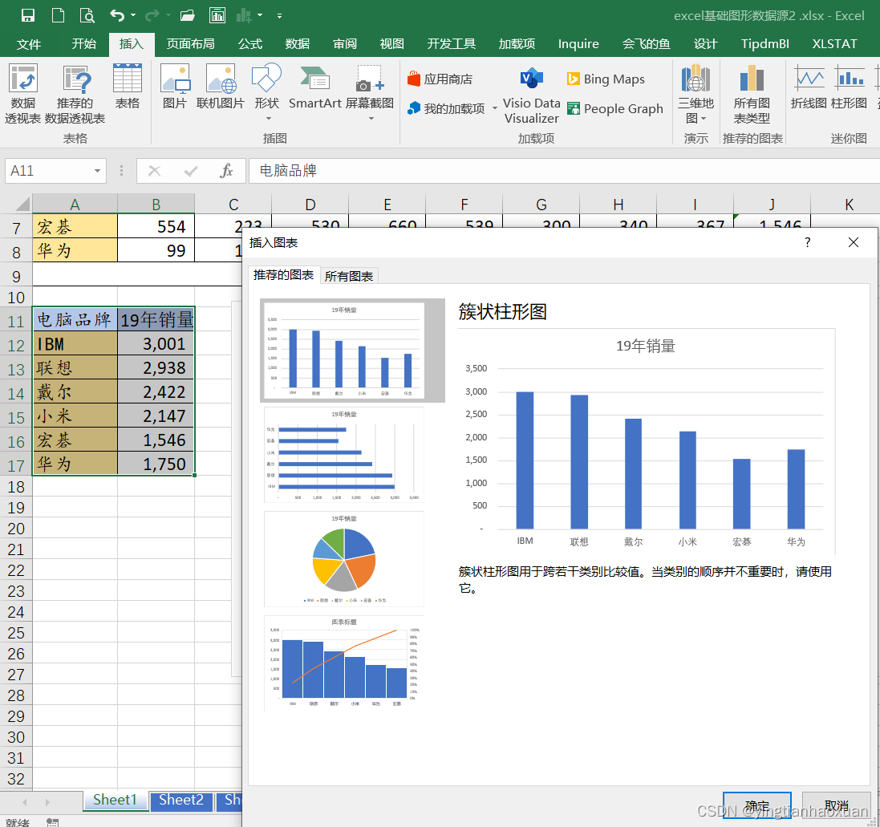This screenshot has height=827, width=880.
Task: Open the Shapes (形状) gallery
Action: [x=266, y=92]
